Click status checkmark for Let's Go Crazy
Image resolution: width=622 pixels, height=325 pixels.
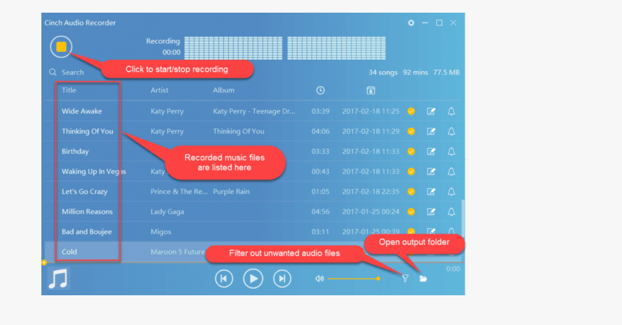pos(411,191)
